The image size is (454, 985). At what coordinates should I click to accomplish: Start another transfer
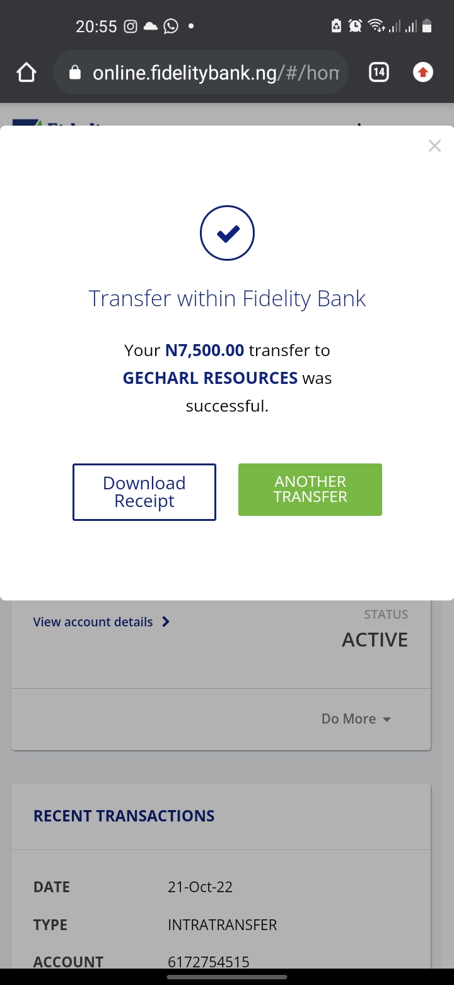point(310,489)
